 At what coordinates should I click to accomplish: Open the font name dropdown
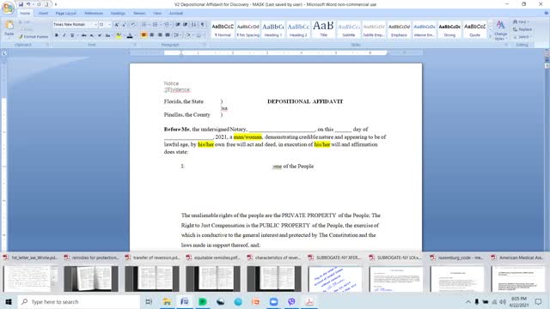95,25
